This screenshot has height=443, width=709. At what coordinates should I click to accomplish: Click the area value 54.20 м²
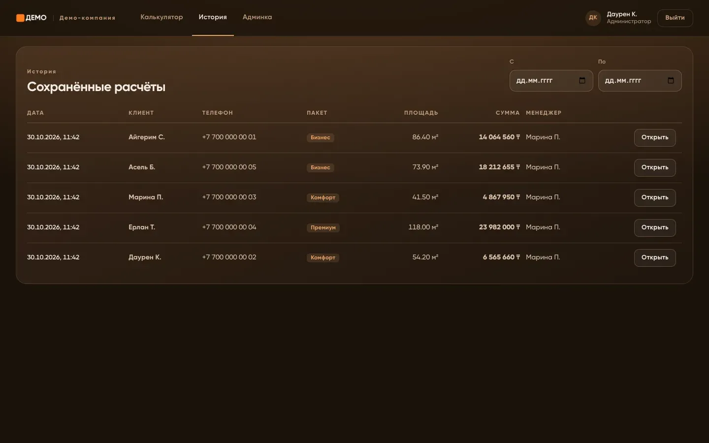point(425,257)
